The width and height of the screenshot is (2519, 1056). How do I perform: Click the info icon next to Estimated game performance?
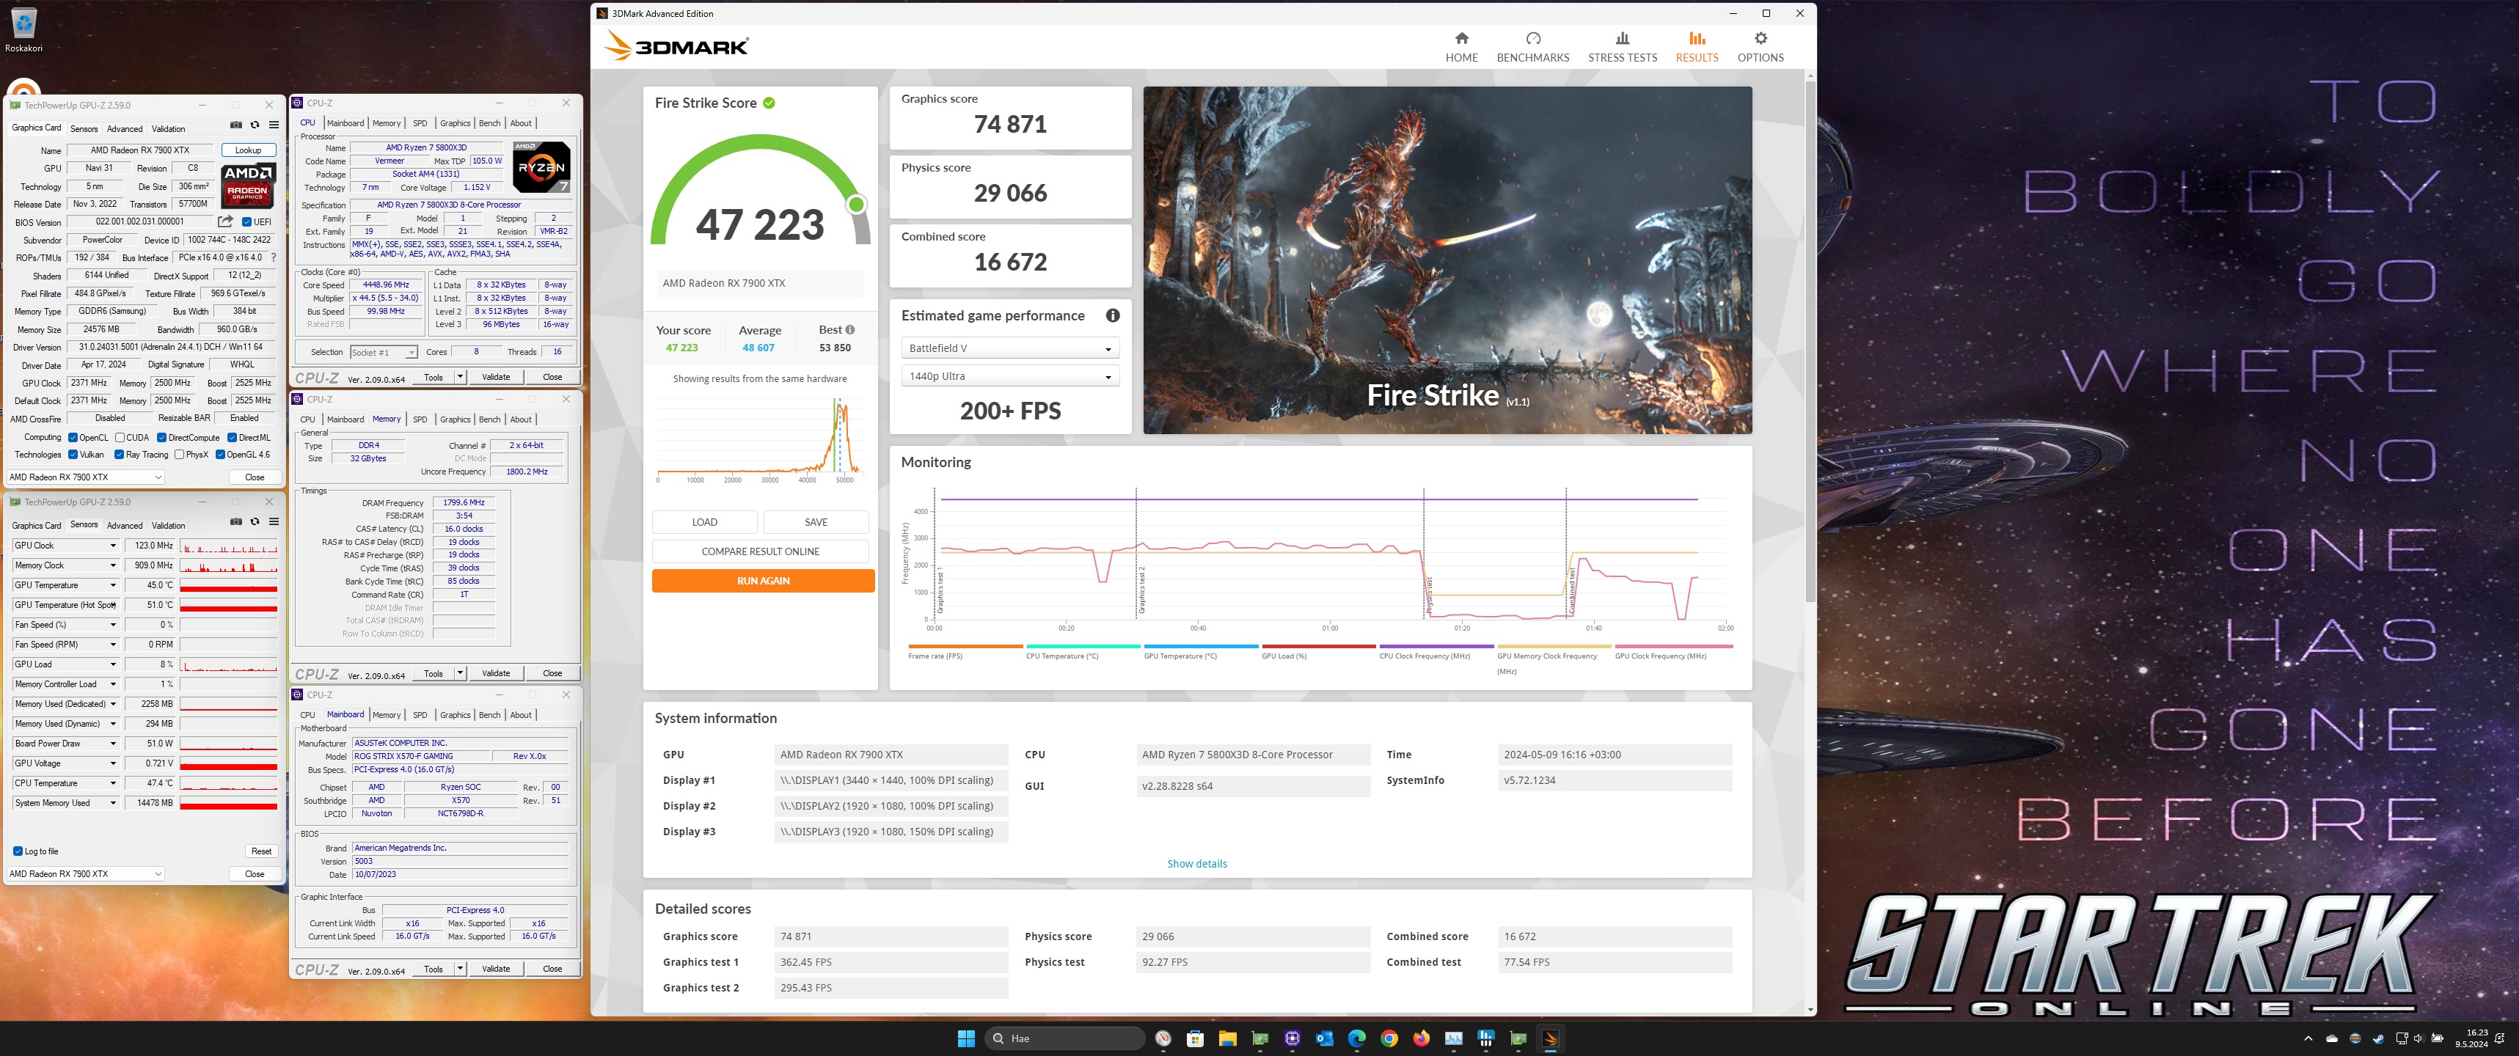[x=1112, y=316]
